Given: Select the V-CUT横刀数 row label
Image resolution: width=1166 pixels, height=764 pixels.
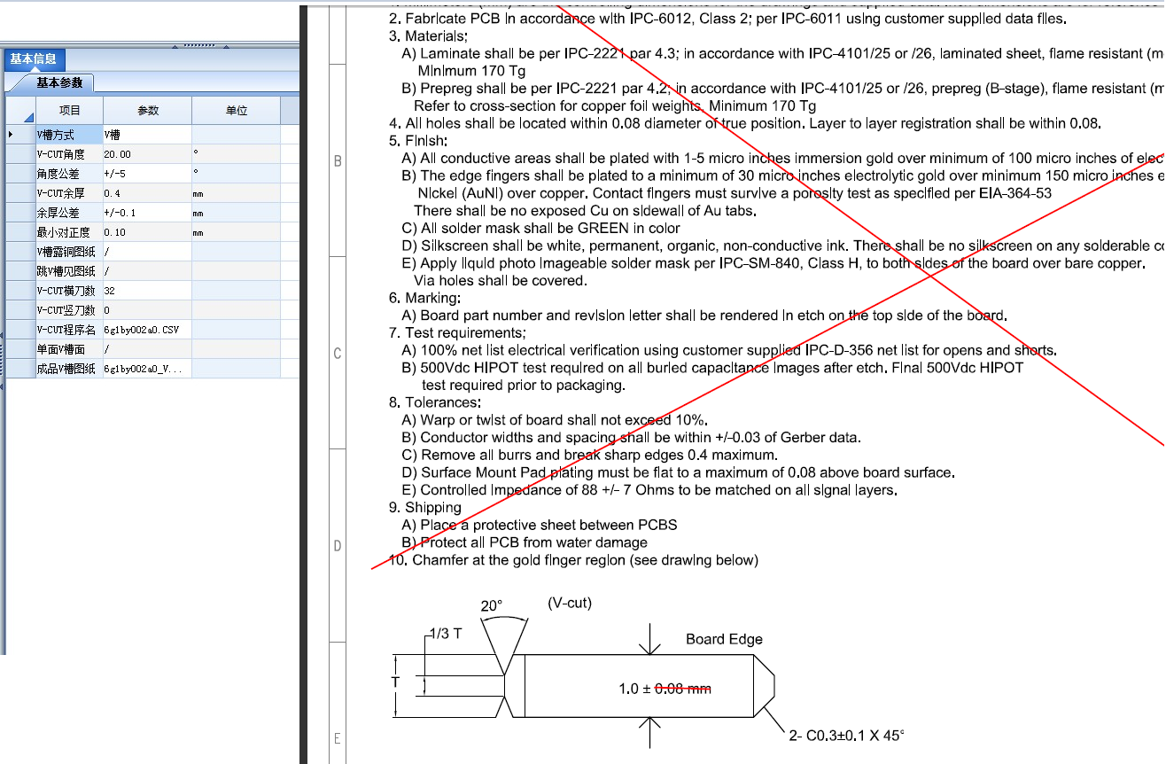Looking at the screenshot, I should pyautogui.click(x=69, y=291).
